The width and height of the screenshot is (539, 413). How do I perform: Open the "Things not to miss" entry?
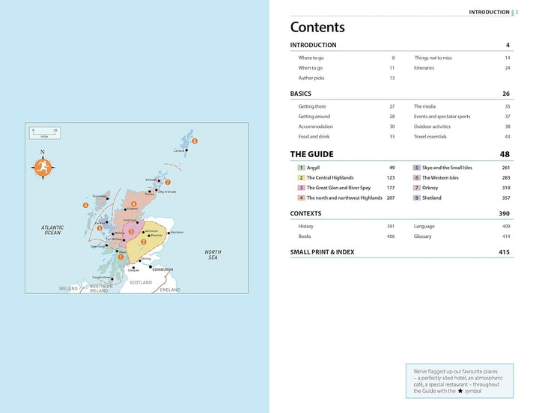(x=433, y=58)
